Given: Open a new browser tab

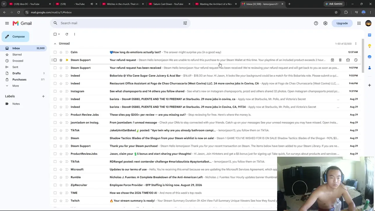Looking at the screenshot, I should click(289, 4).
